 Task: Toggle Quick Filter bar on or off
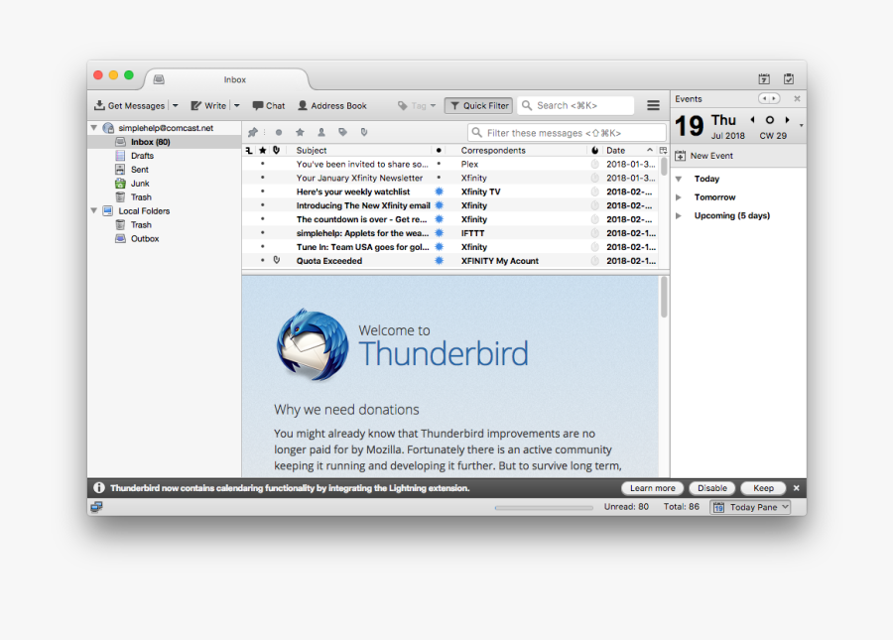pyautogui.click(x=477, y=104)
